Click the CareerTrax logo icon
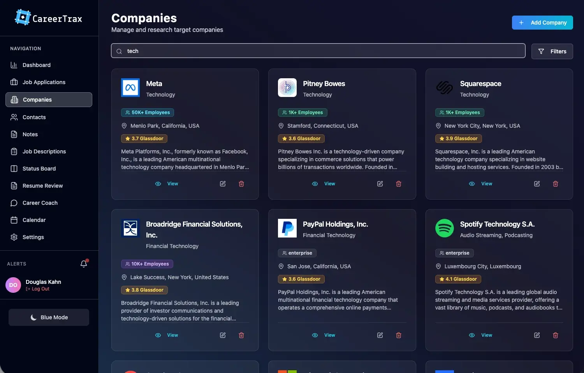 [23, 18]
